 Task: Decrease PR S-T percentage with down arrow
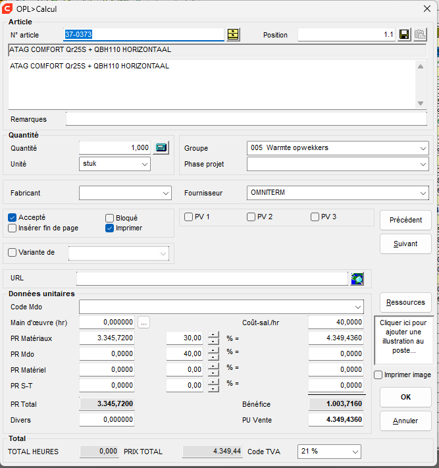pos(213,389)
